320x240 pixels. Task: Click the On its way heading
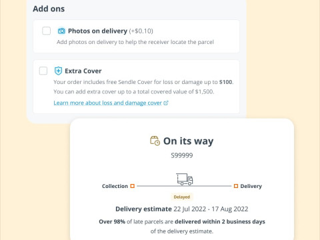tap(189, 141)
